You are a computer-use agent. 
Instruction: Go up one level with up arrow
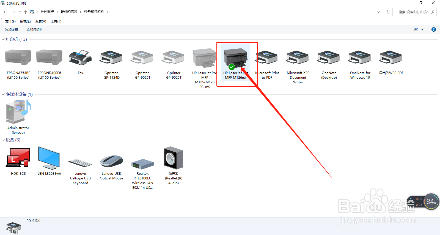point(26,12)
